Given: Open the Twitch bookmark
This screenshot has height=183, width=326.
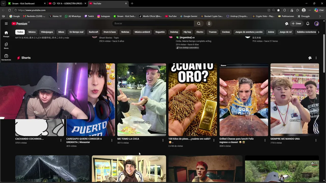Looking at the screenshot, I should click(89, 16).
